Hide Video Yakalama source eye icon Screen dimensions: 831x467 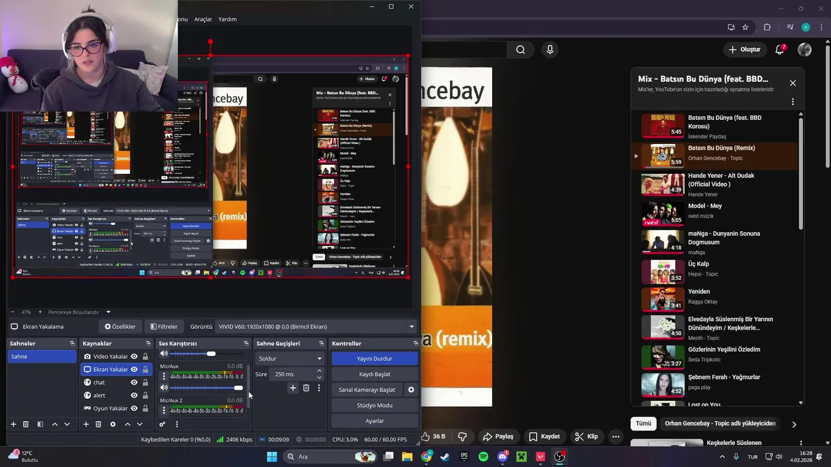[x=134, y=356]
